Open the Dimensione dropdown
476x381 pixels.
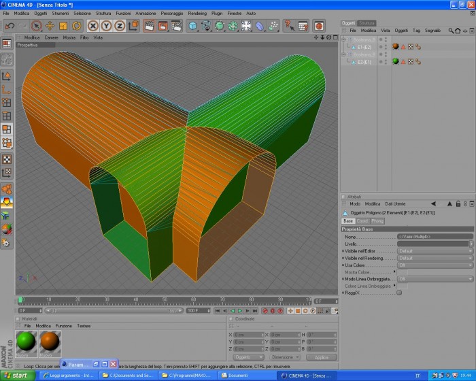click(284, 357)
